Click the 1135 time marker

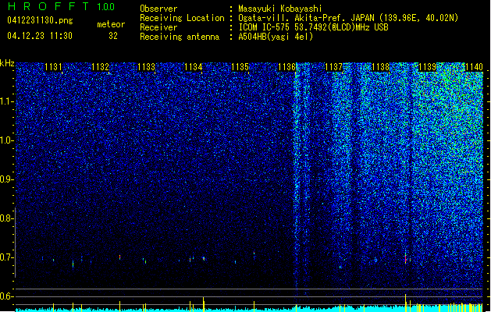(240, 67)
